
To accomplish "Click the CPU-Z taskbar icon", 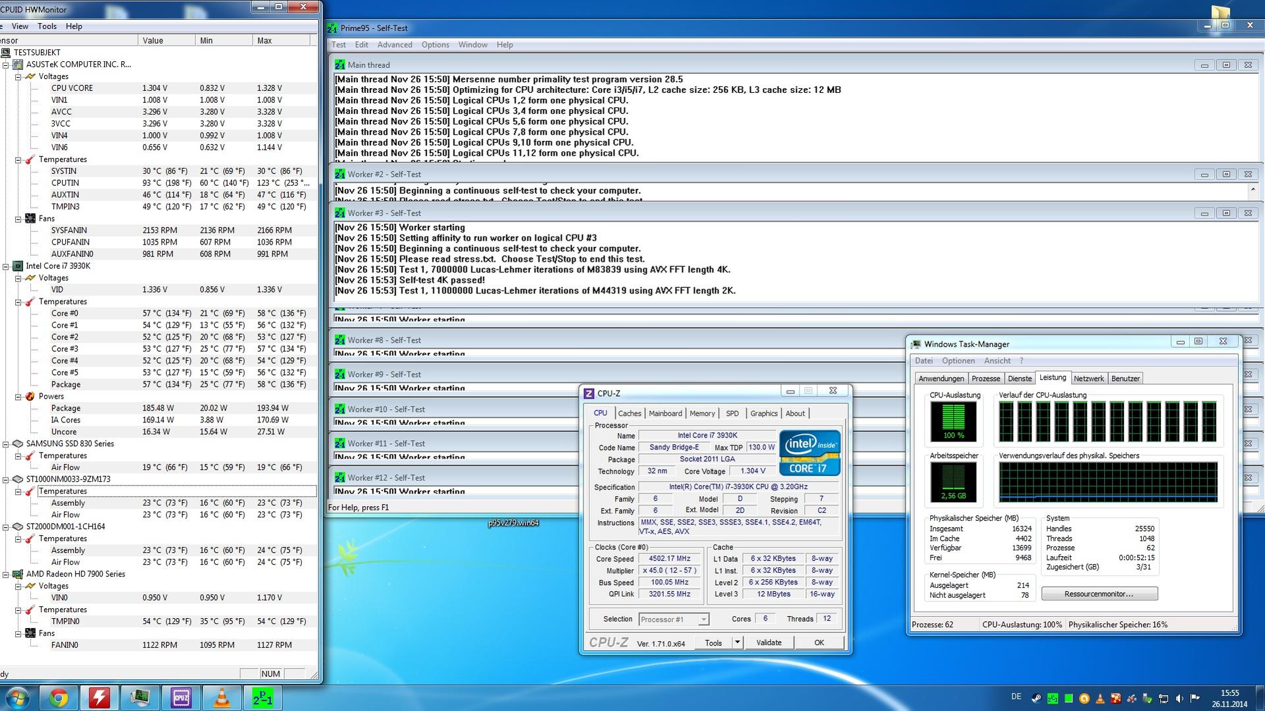I will point(181,698).
